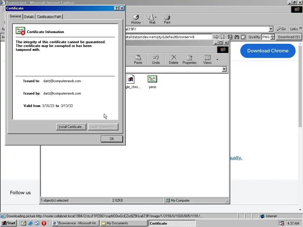Image resolution: width=303 pixels, height=227 pixels.
Task: Expand the Views dropdown arrow
Action: point(217,59)
